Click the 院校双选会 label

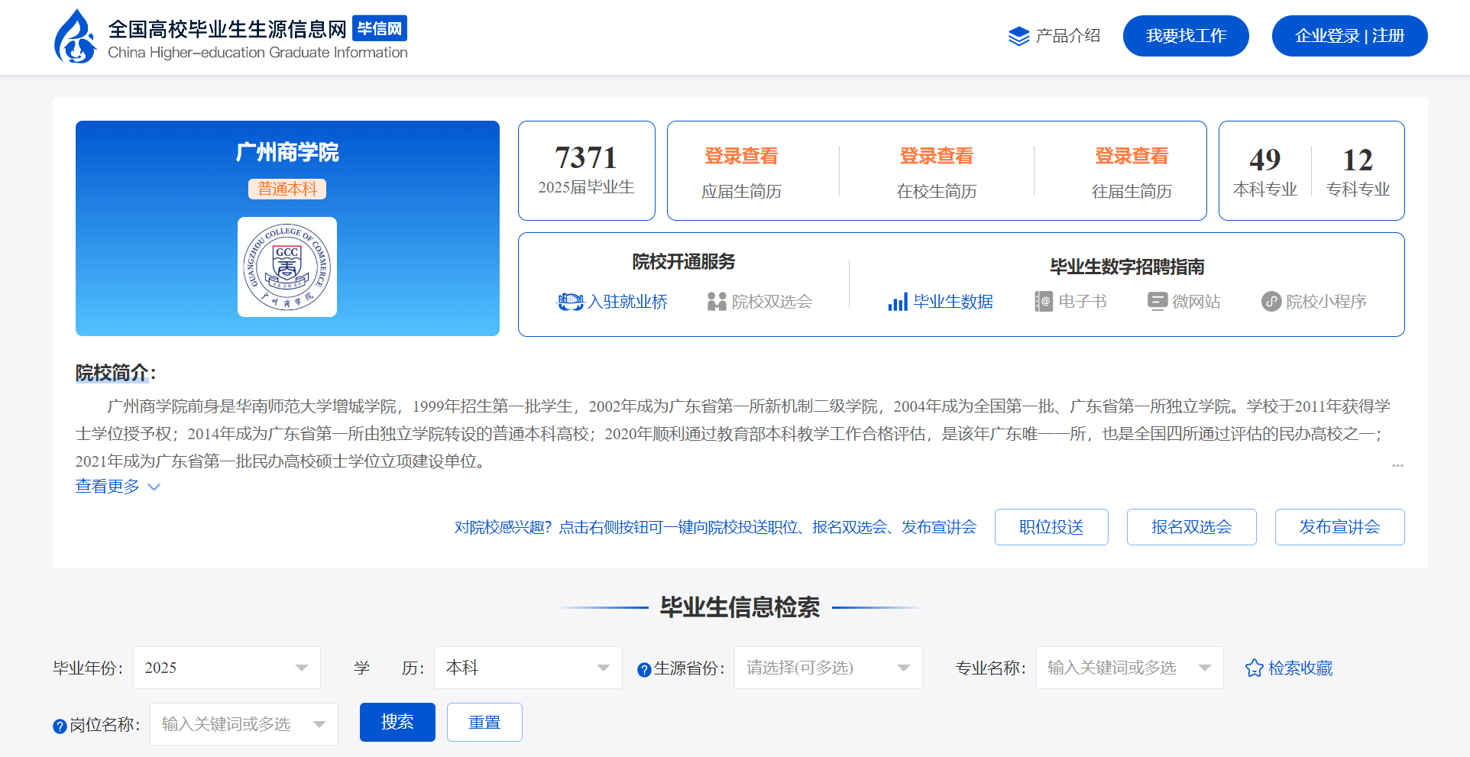click(x=772, y=302)
